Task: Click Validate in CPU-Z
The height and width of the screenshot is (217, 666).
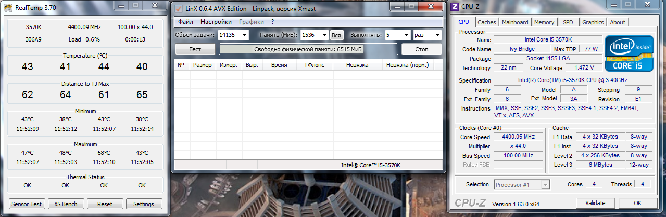Action: (595, 203)
